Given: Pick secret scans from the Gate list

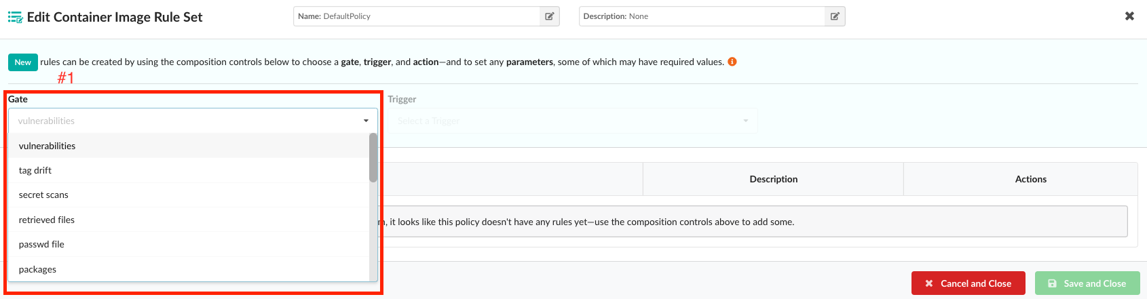Looking at the screenshot, I should pos(43,195).
